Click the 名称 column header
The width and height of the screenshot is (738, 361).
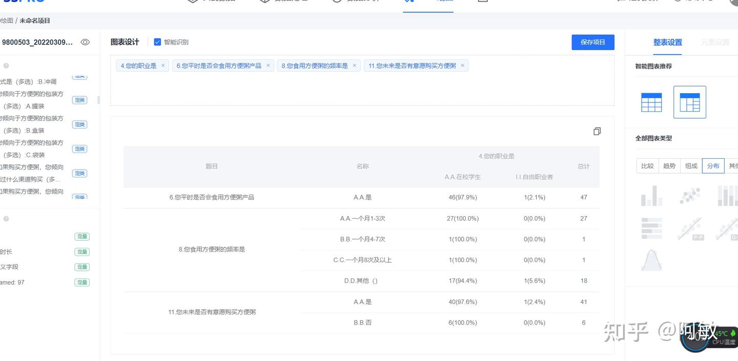362,166
